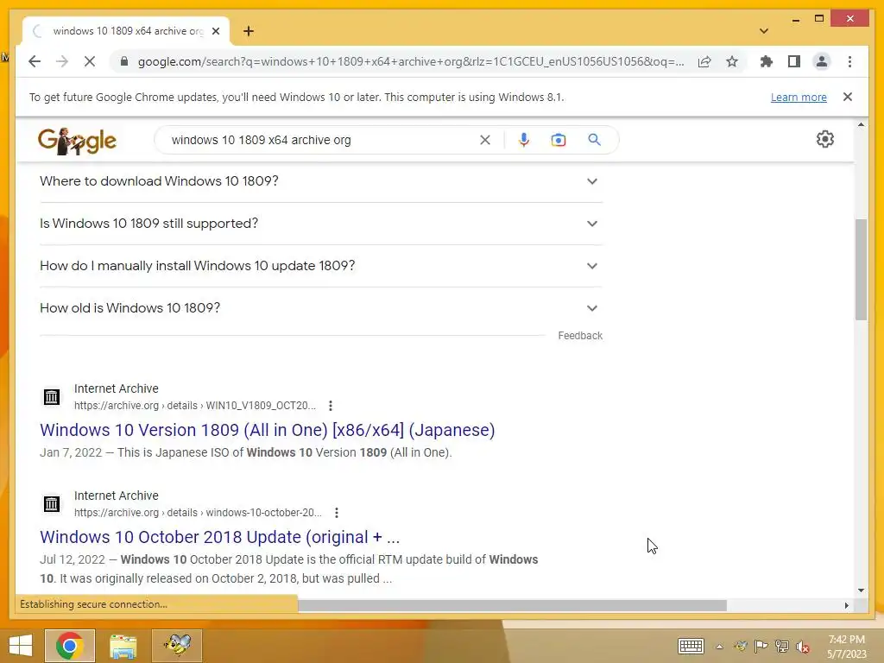Screen dimensions: 884x663
Task: Open Chrome three-dot menu
Action: [849, 61]
